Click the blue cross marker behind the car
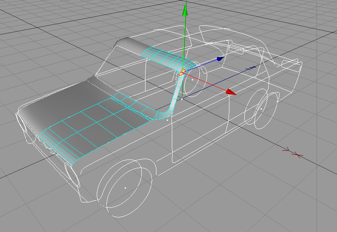This screenshot has height=232, width=337. click(x=251, y=67)
